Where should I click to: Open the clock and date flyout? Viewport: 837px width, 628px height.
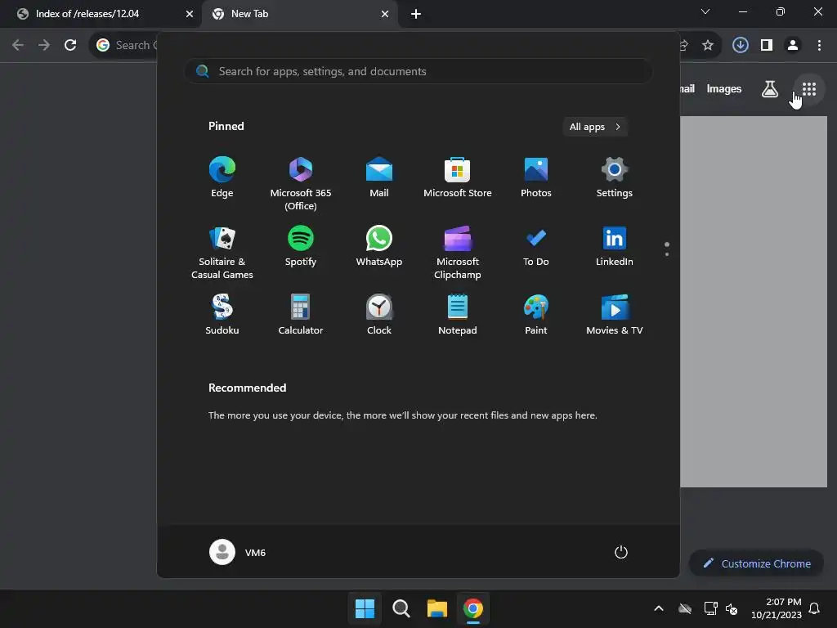pyautogui.click(x=777, y=608)
